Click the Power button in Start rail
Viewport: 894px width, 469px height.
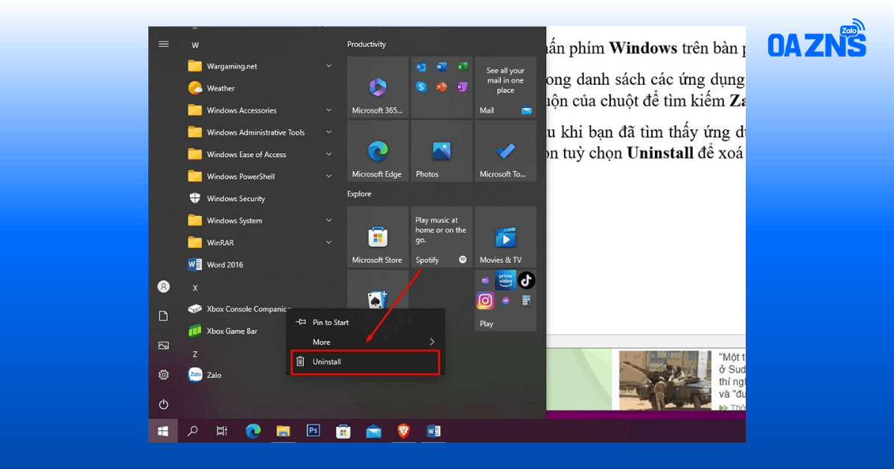(163, 404)
